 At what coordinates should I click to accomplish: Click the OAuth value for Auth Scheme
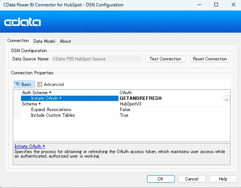click(126, 92)
